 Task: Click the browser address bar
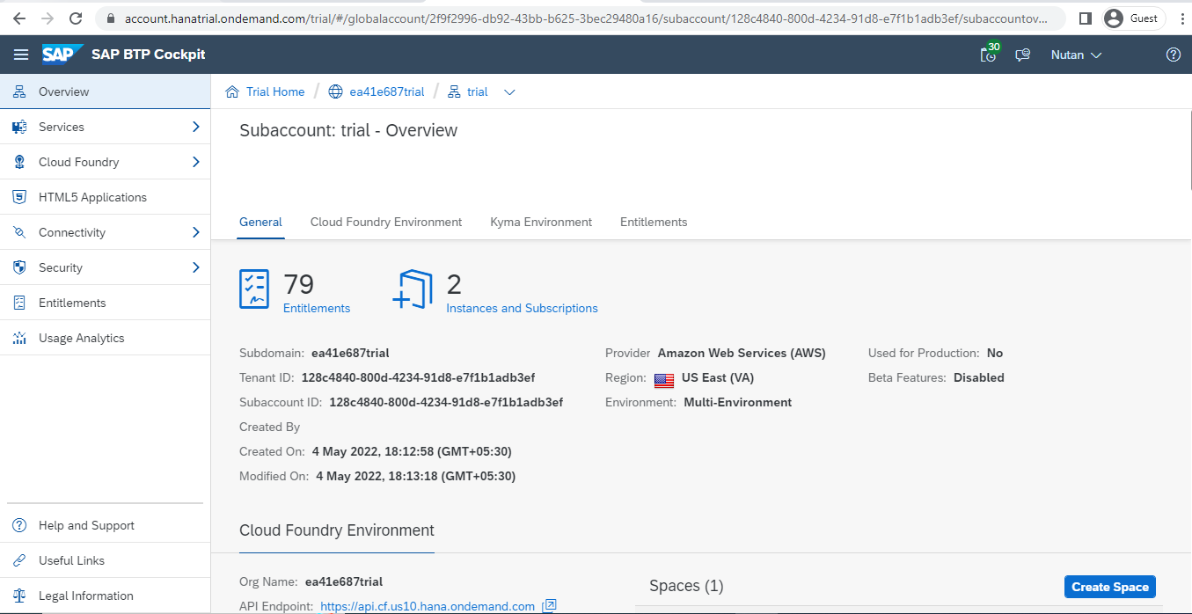[581, 18]
